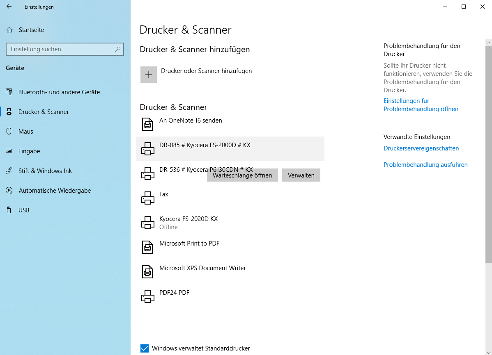Toggle Windows verwaltet Standarddrucker checkbox
Image resolution: width=492 pixels, height=355 pixels.
144,348
